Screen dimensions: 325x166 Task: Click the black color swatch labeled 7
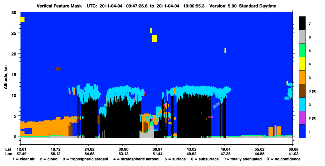[302, 23]
